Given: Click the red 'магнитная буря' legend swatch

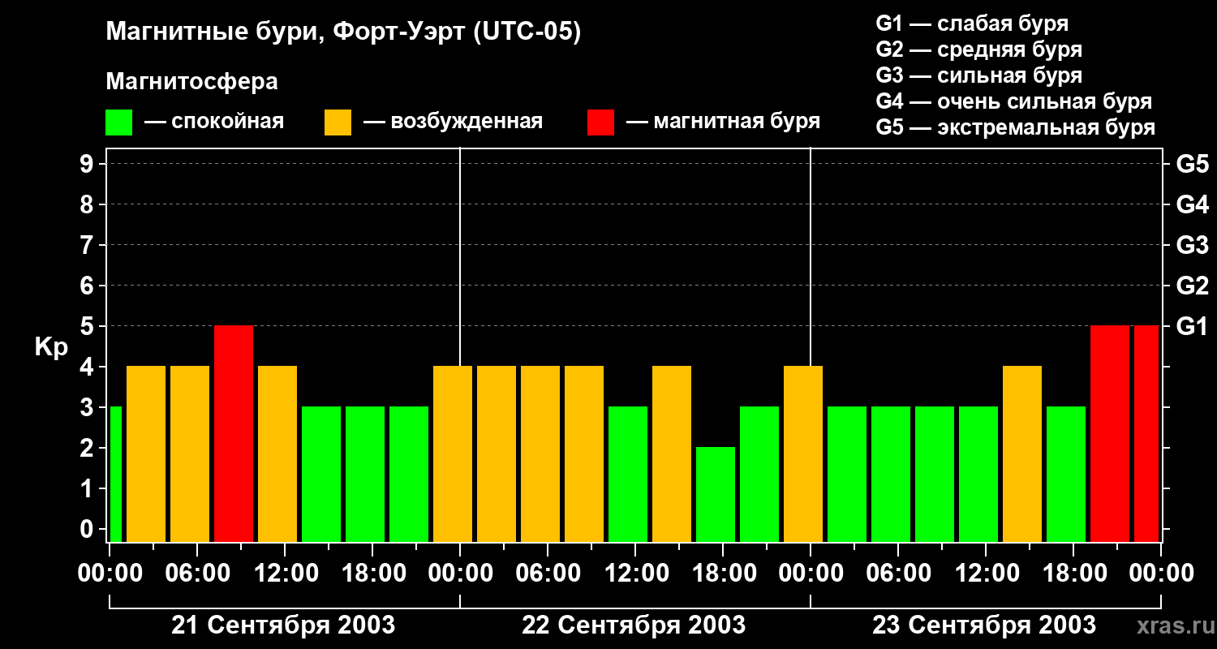Looking at the screenshot, I should point(600,122).
